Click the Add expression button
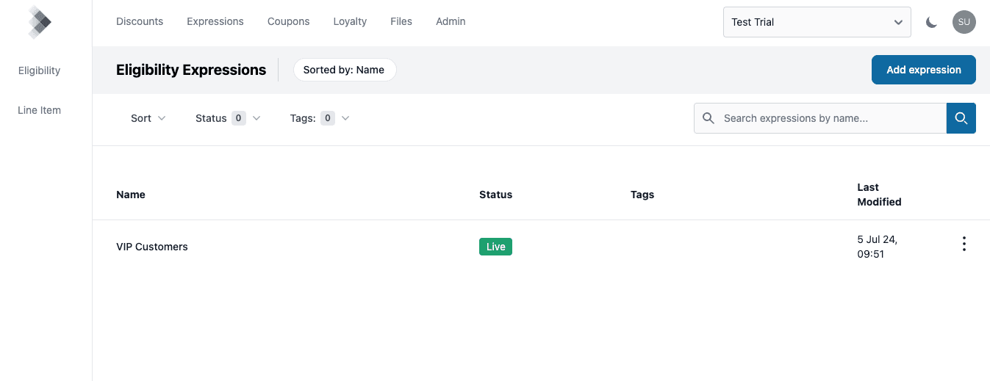The height and width of the screenshot is (381, 990). click(923, 70)
